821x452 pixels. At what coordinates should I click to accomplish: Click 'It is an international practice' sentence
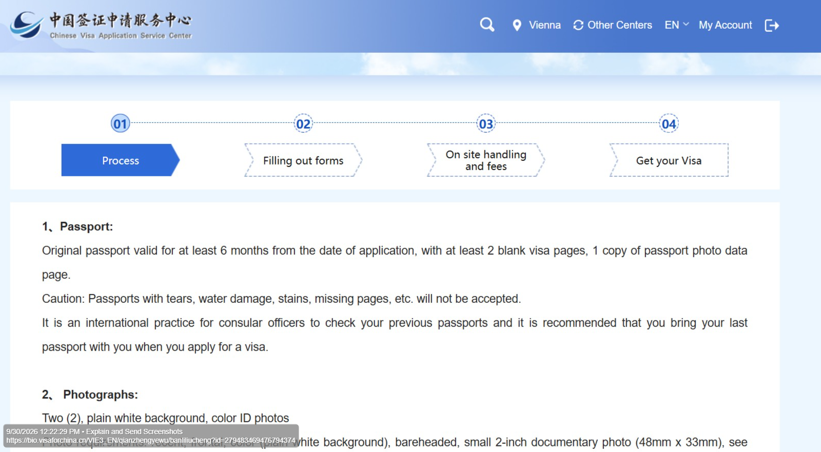pos(395,335)
